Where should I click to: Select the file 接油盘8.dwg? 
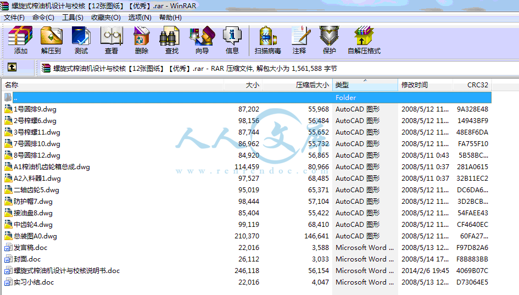point(33,213)
